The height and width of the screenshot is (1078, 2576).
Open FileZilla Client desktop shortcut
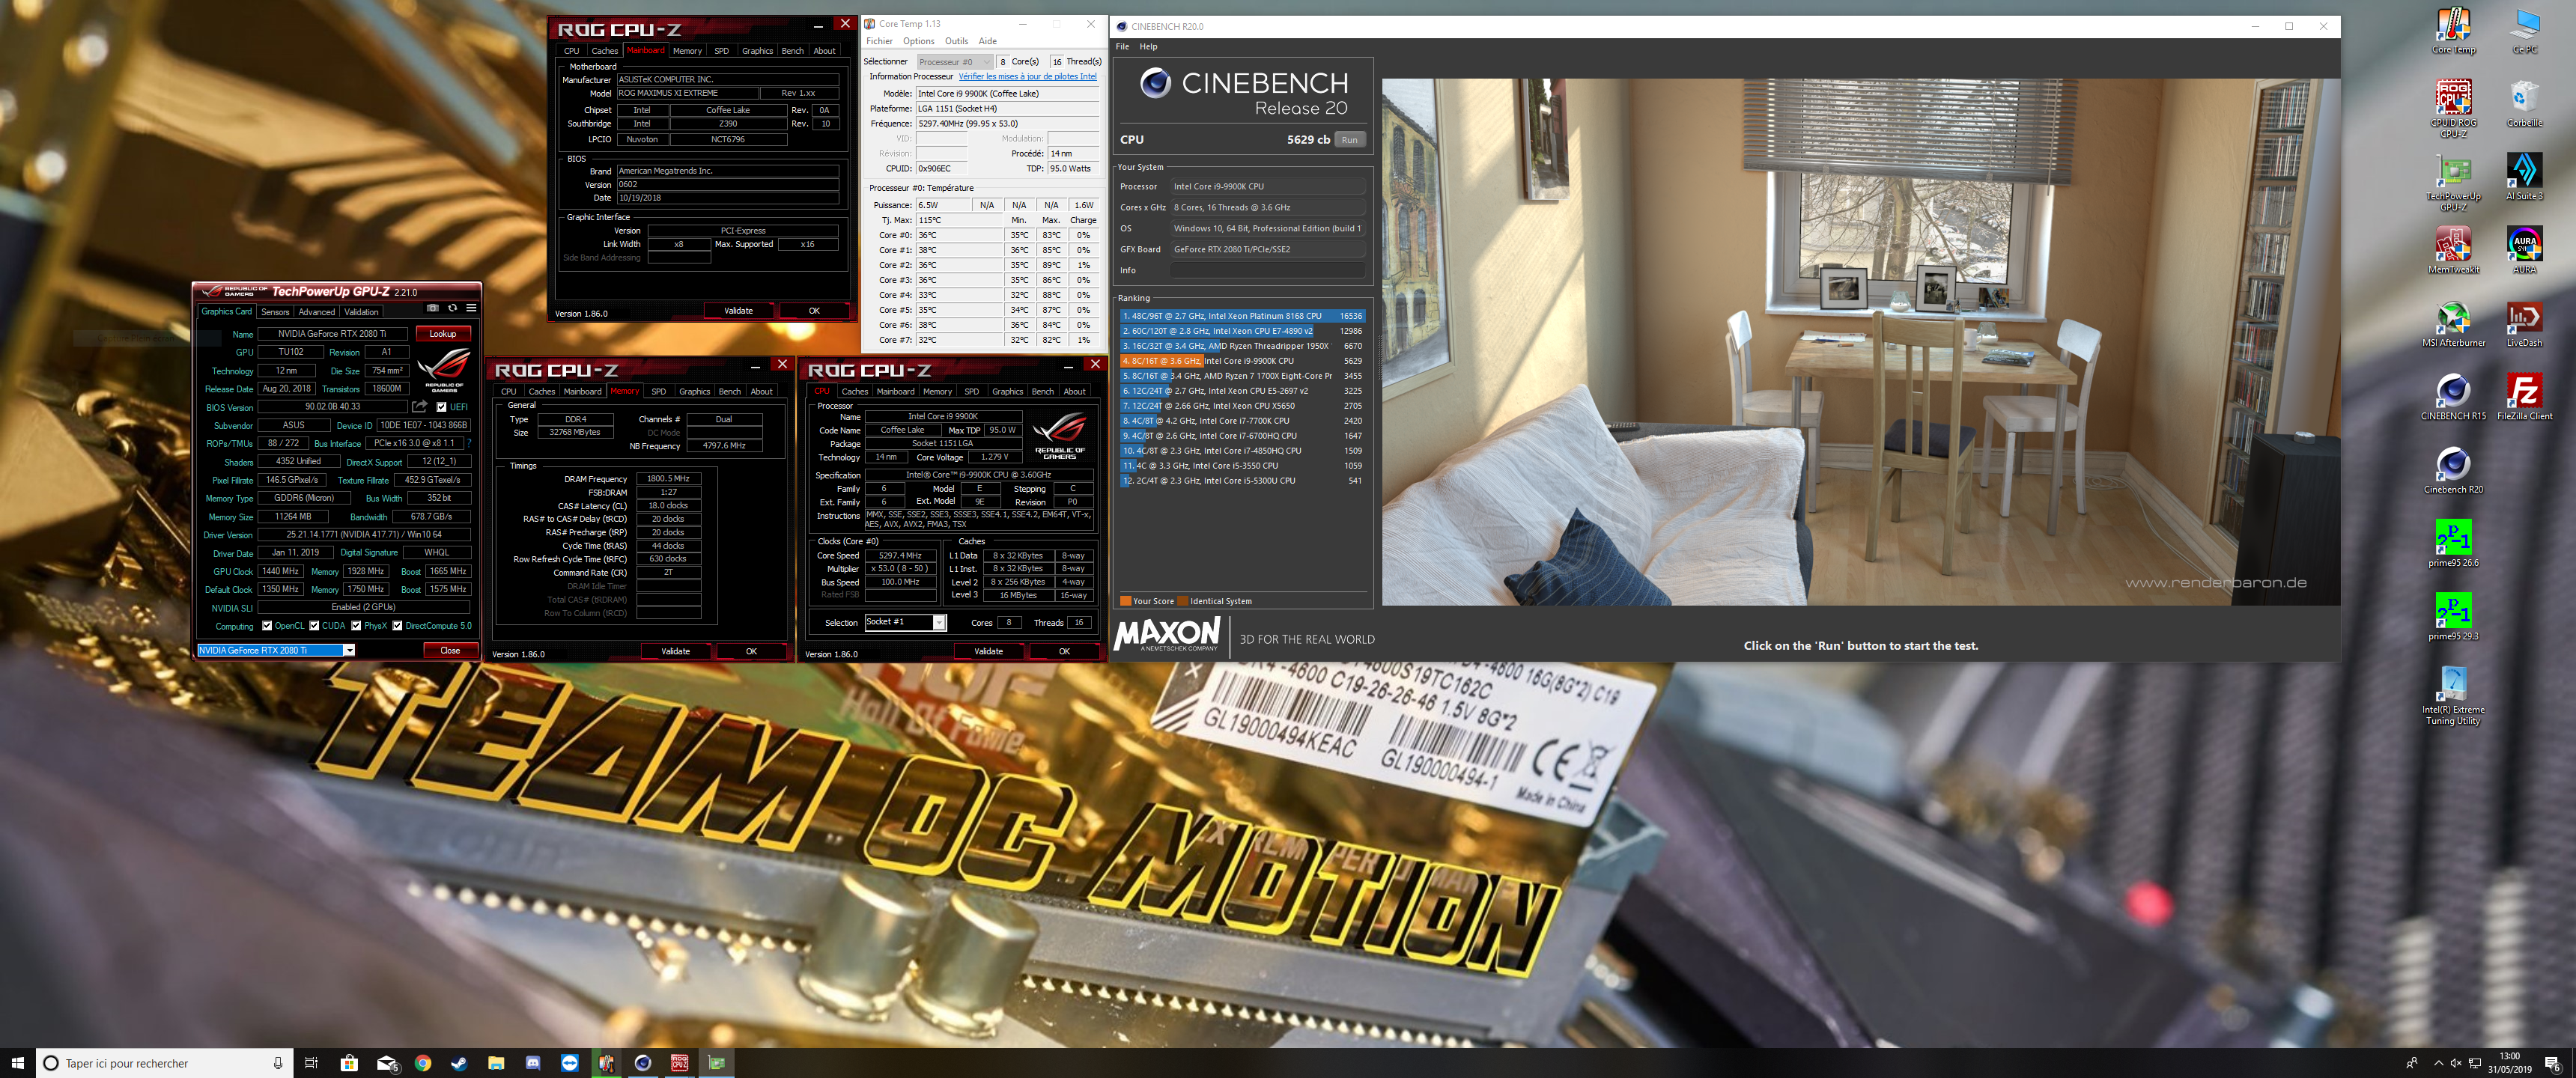click(2524, 397)
